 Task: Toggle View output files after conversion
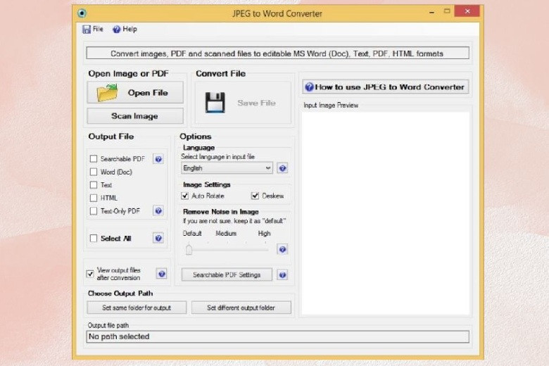pyautogui.click(x=90, y=274)
